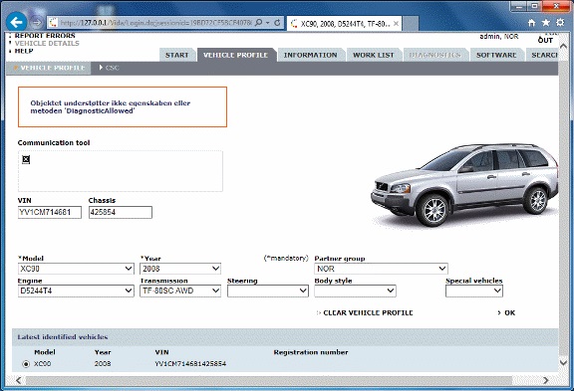Click the VIN YV1CM714681425854 in latest vehicles

[190, 364]
